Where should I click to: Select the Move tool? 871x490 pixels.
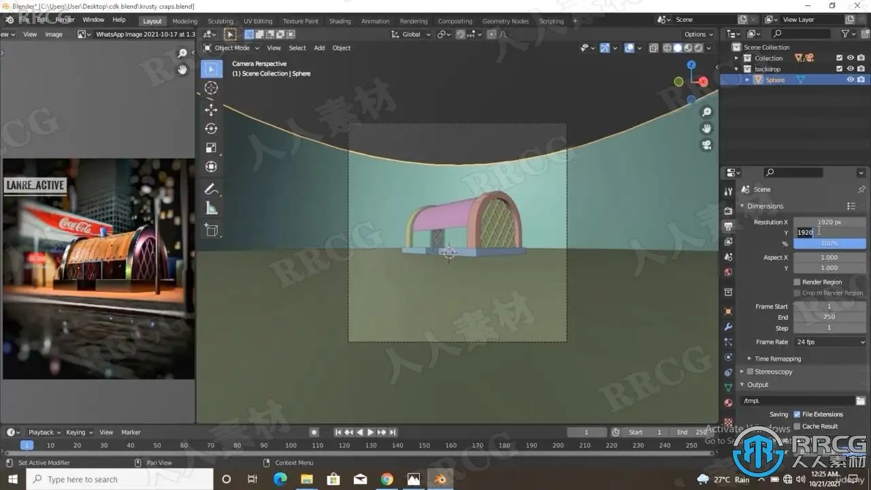211,110
